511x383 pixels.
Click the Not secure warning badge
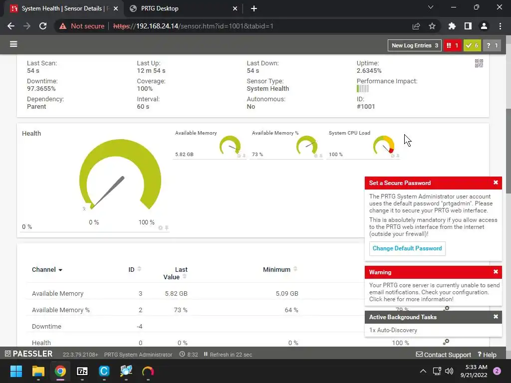click(x=82, y=26)
